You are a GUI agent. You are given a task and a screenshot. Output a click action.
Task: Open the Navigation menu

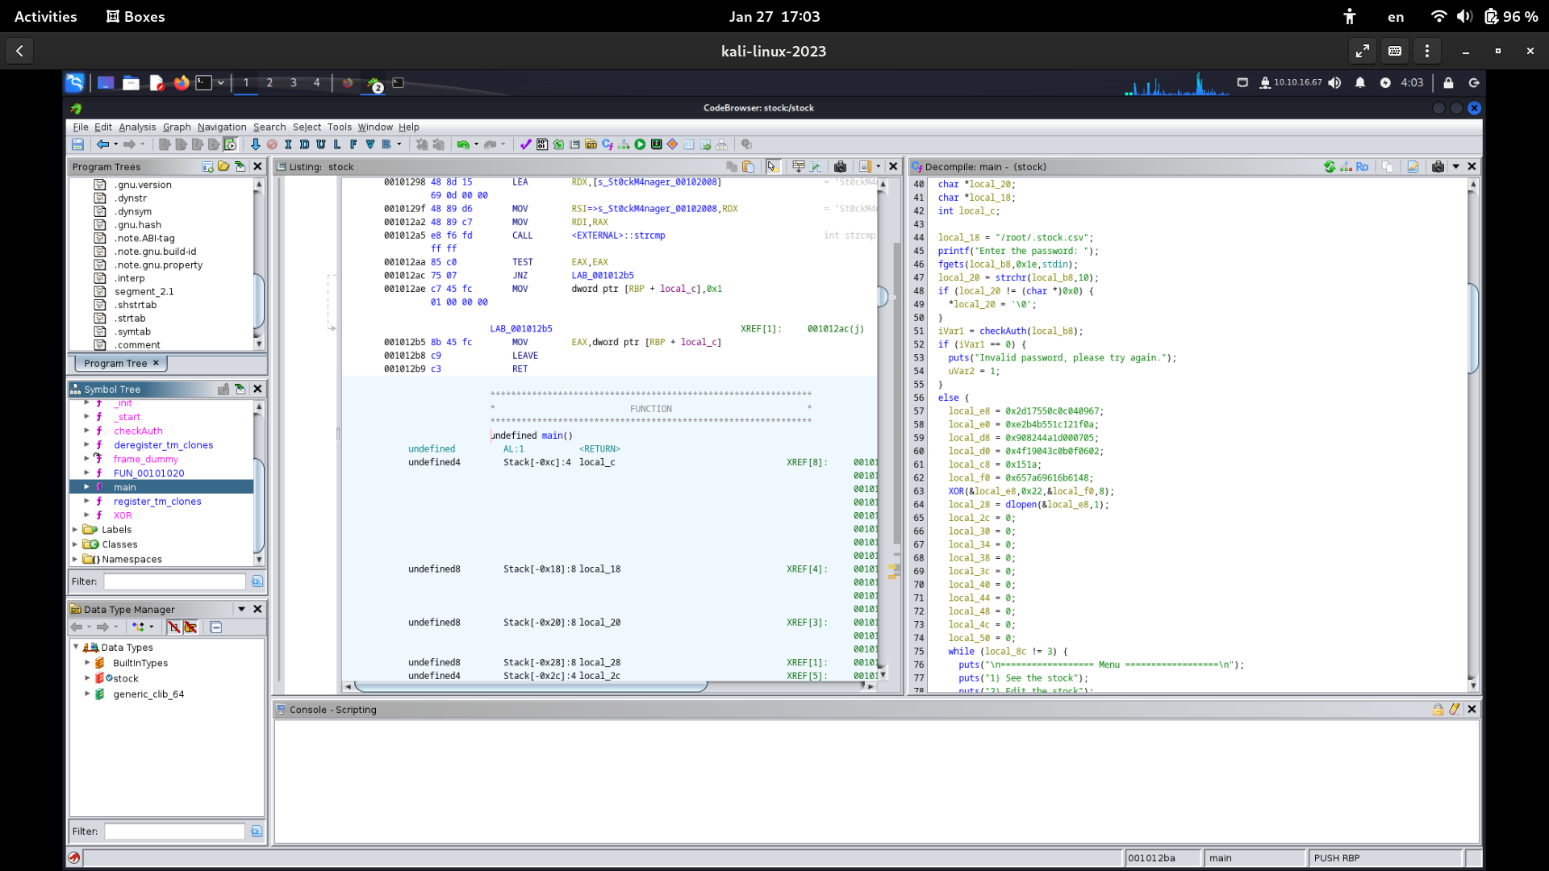(222, 127)
